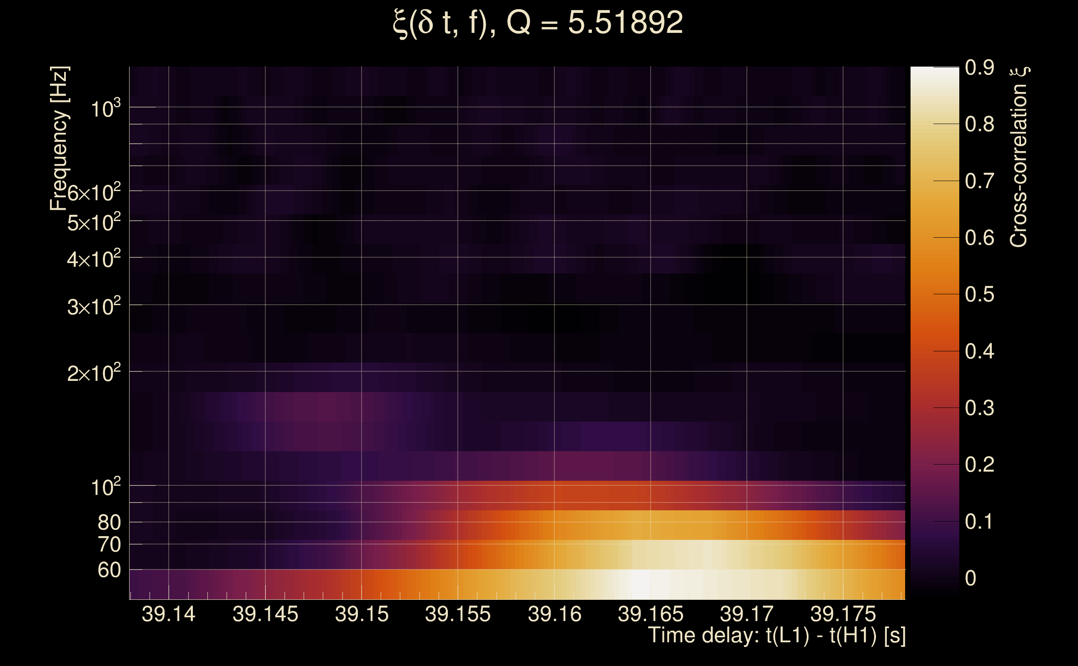The image size is (1078, 666).
Task: Click the 39.165 time delay tick label
Action: pyautogui.click(x=651, y=614)
